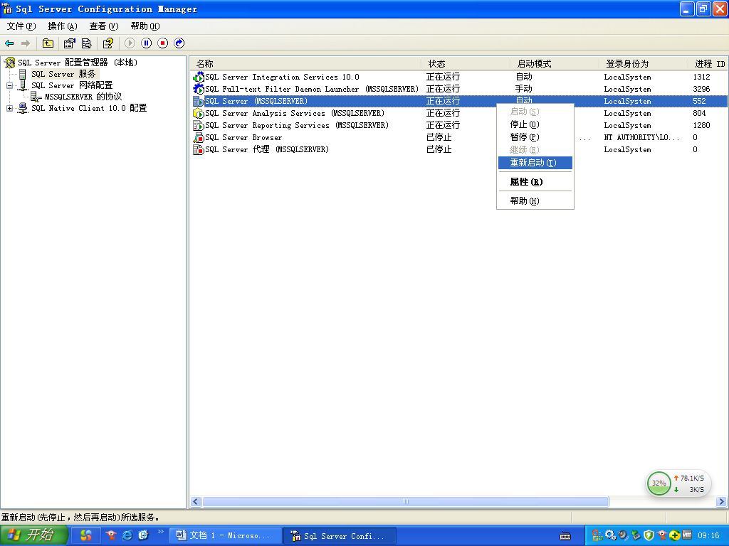The image size is (729, 546).
Task: Click the Pause service toolbar icon
Action: pos(147,43)
